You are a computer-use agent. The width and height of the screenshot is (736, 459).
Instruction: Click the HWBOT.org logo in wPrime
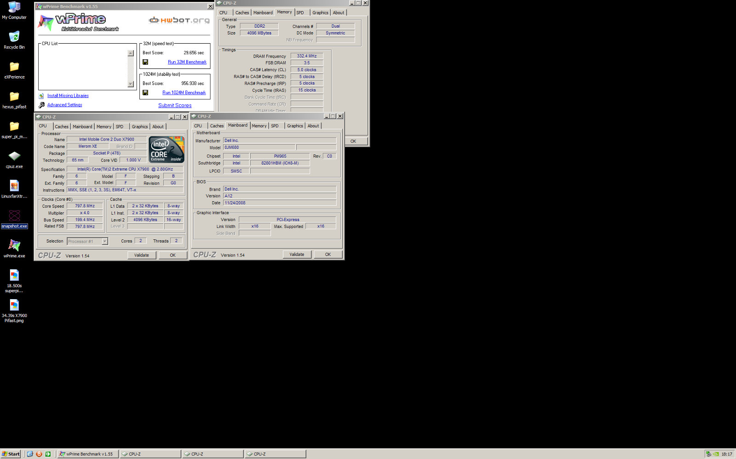(179, 20)
